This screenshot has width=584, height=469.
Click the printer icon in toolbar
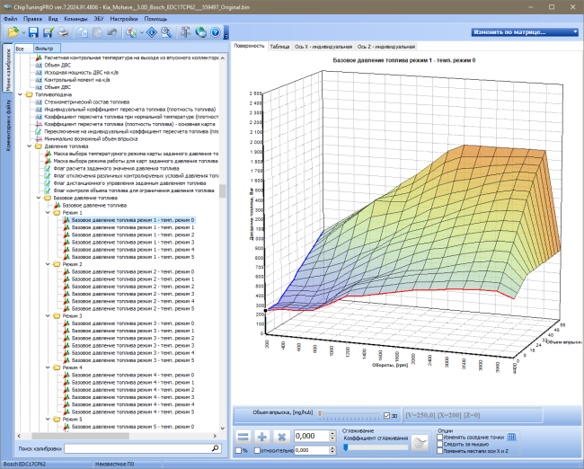[x=63, y=32]
